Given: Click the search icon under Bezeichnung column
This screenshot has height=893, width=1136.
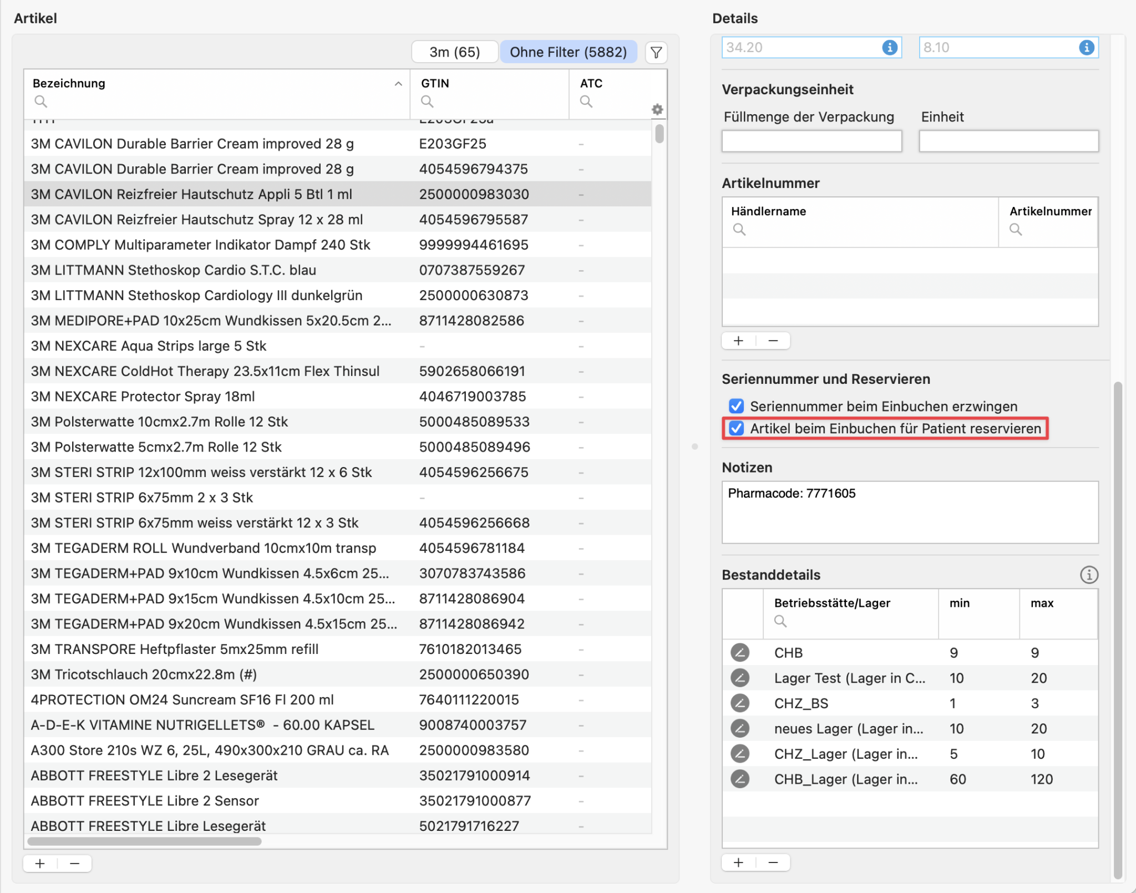Looking at the screenshot, I should click(40, 102).
